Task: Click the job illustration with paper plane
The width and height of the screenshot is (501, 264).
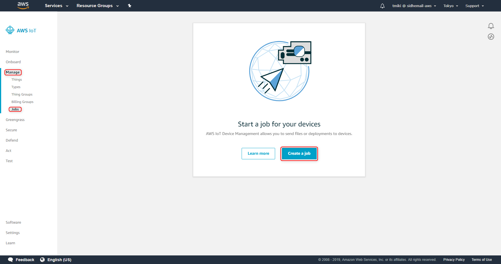Action: [280, 71]
